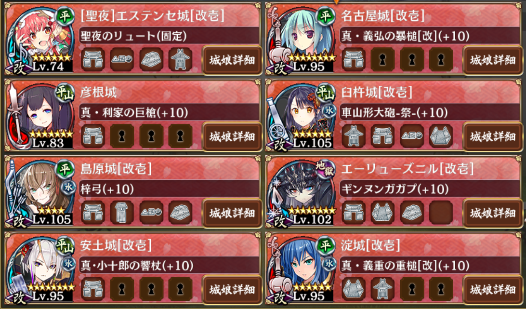Open 城娘詳細 for 淀城[改壱]
Image resolution: width=526 pixels, height=309 pixels.
tap(492, 290)
